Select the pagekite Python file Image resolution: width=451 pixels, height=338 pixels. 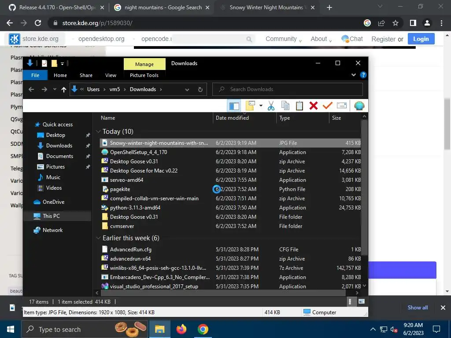230,189
